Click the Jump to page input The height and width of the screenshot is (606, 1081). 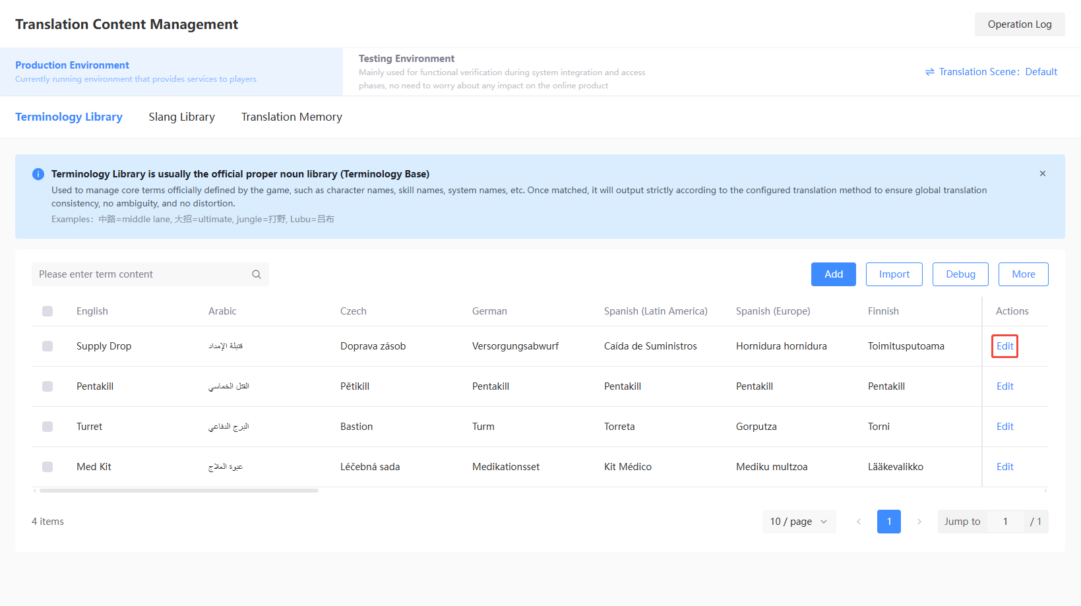click(1005, 522)
